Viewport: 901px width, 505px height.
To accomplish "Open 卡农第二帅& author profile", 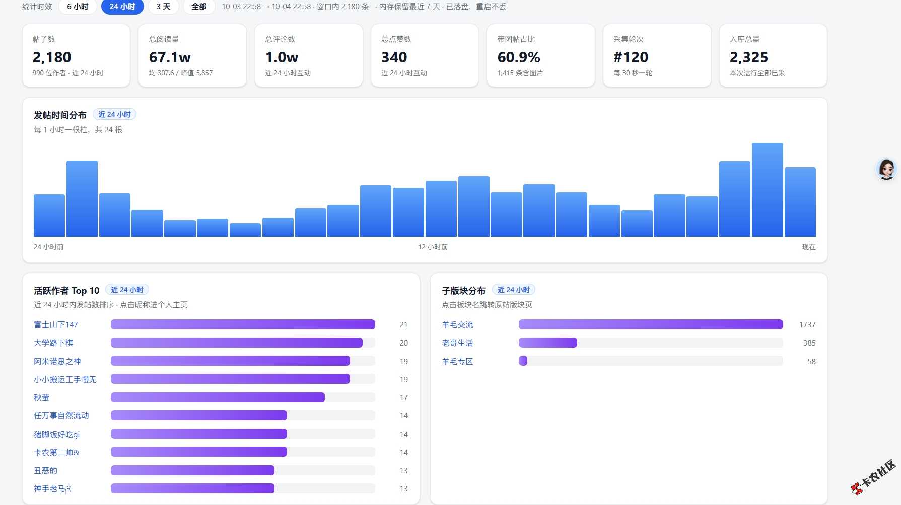I will (x=57, y=453).
